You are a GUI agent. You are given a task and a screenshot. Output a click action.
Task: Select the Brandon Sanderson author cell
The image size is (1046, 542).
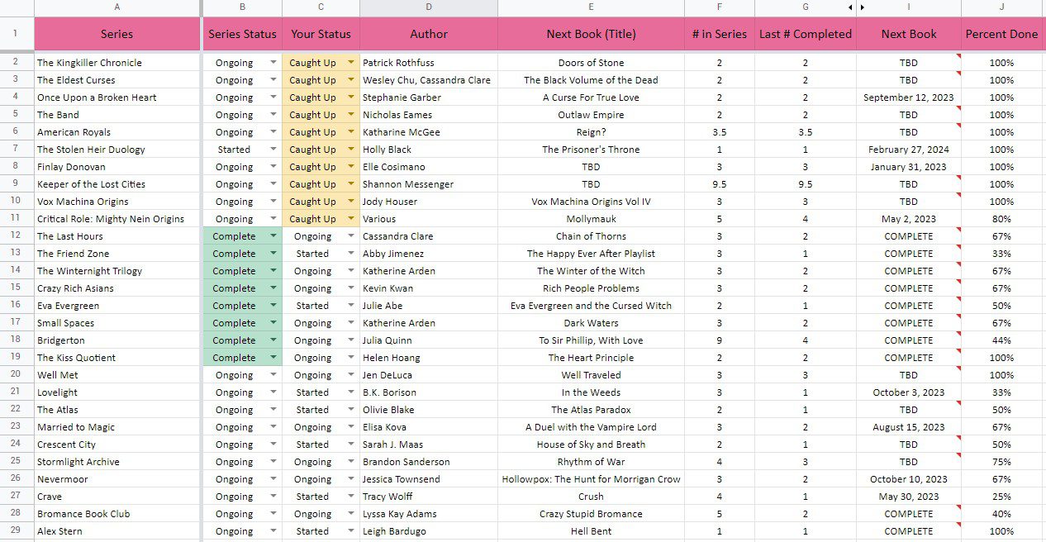coord(429,462)
